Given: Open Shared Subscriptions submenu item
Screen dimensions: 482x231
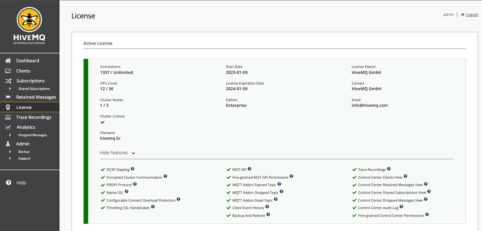Looking at the screenshot, I should point(34,89).
